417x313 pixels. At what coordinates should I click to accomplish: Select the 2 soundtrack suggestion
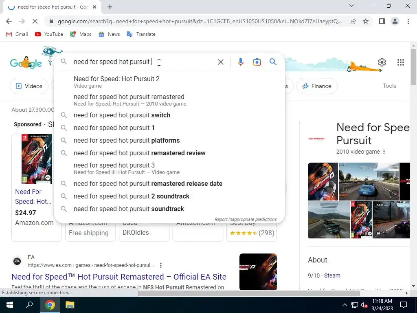pos(170,196)
